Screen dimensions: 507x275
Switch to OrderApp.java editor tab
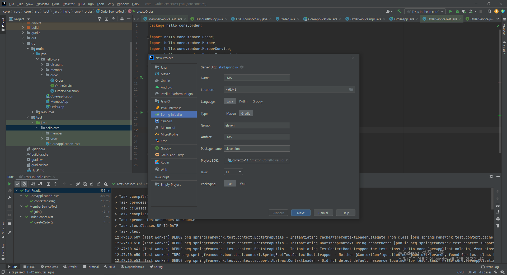[x=404, y=19]
